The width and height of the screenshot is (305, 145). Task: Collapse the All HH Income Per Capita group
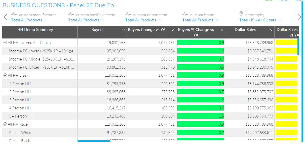point(5,43)
